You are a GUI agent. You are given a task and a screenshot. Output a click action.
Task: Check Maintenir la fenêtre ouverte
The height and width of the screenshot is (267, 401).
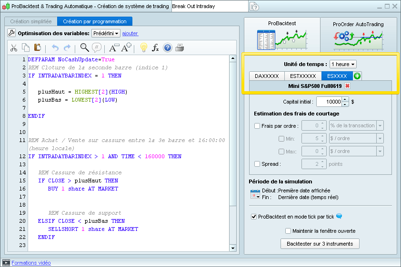point(288,231)
